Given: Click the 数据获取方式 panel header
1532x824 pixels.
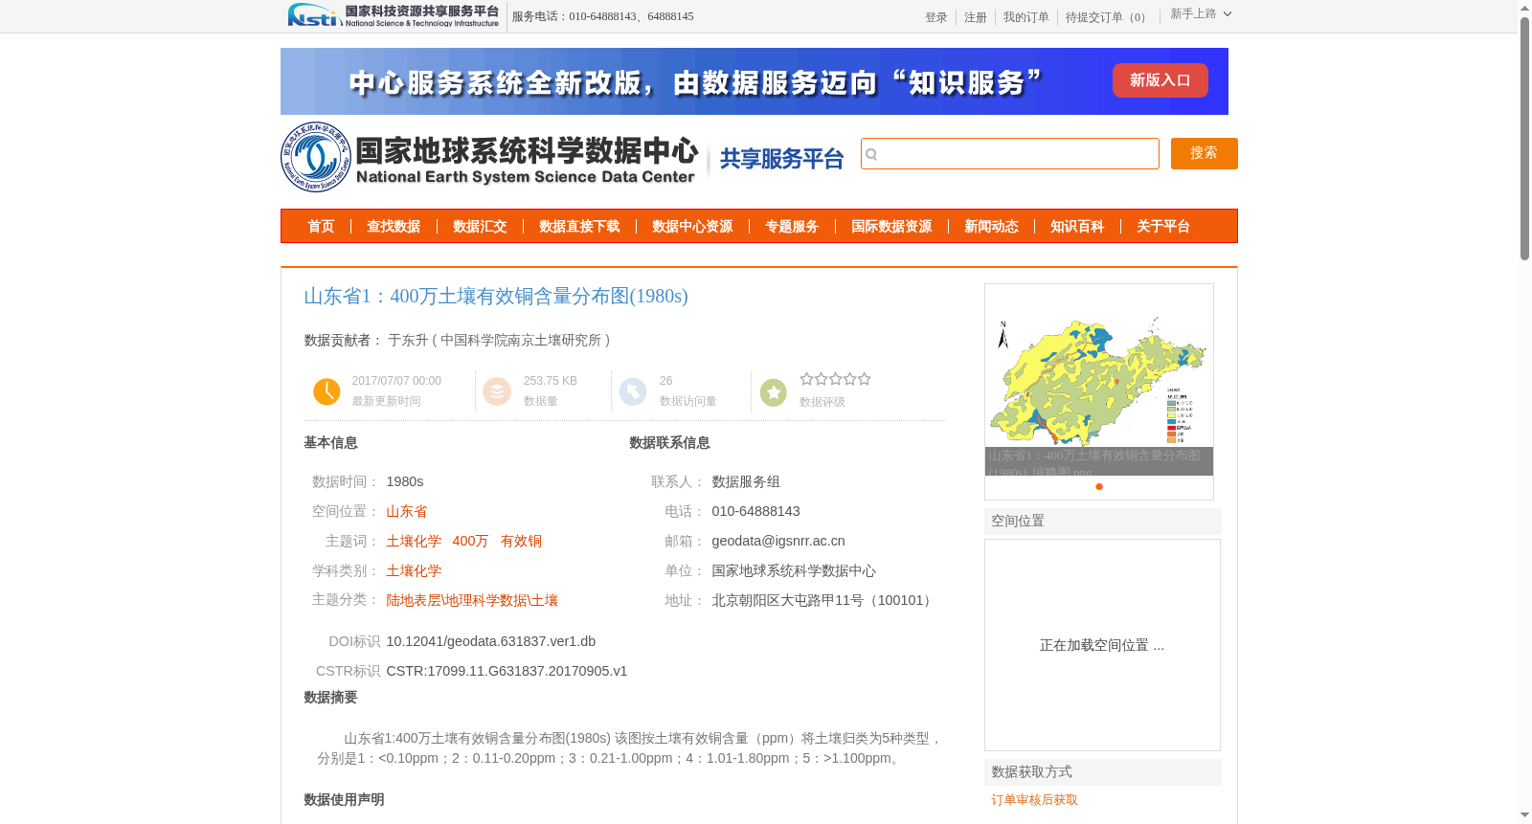Looking at the screenshot, I should click(x=1103, y=772).
